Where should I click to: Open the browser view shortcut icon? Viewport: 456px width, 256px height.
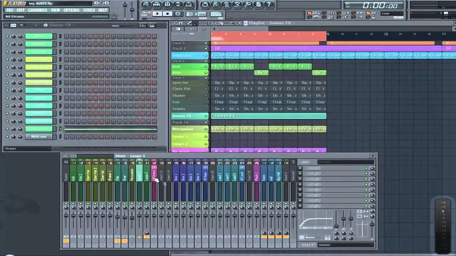click(178, 5)
